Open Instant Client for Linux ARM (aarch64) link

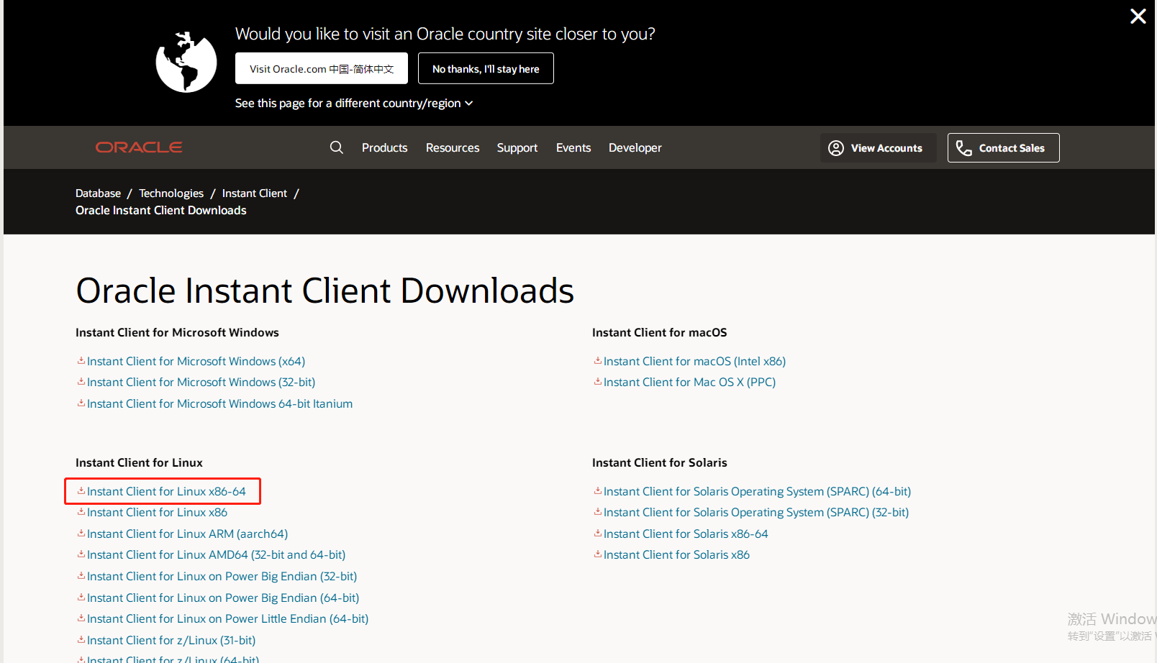187,533
